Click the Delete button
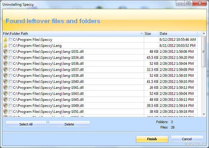The image size is (209, 148). [69, 124]
